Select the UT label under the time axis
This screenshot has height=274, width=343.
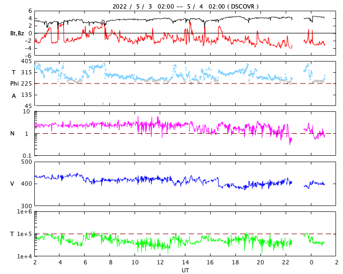coord(185,270)
